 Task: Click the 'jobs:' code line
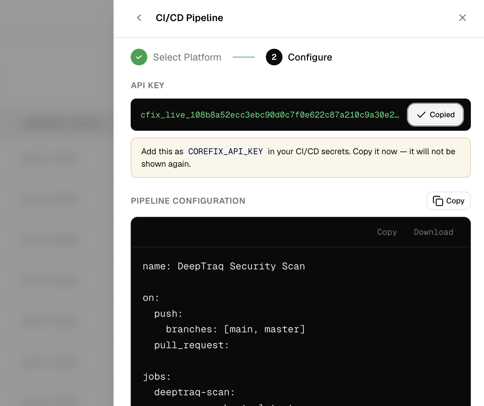pos(157,377)
